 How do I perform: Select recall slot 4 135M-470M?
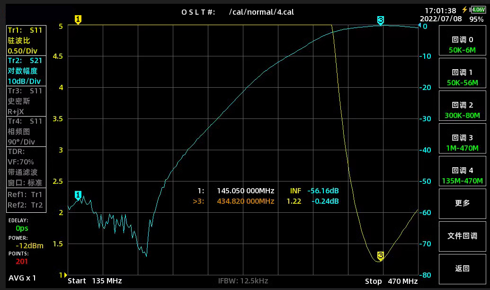click(462, 176)
